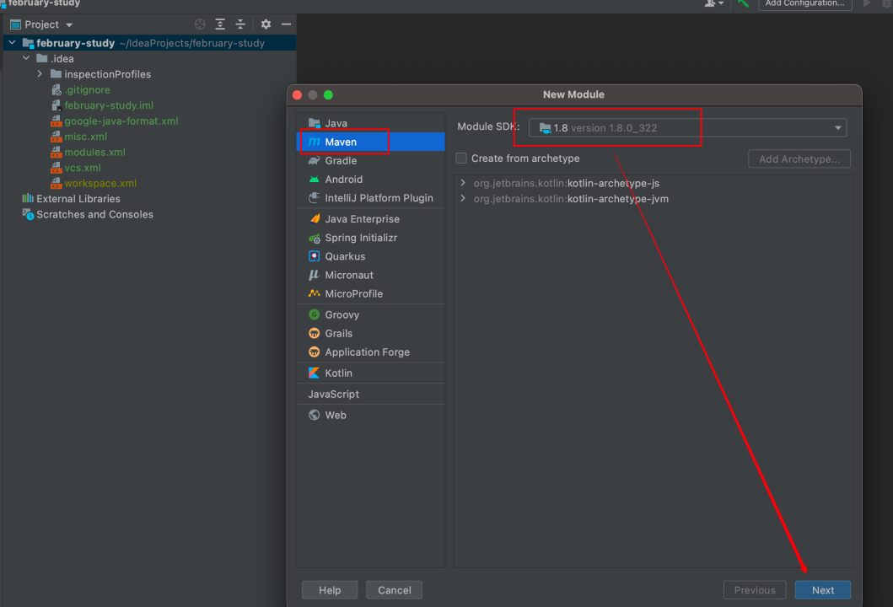
Task: Open the Project view dropdown arrow
Action: coord(69,25)
